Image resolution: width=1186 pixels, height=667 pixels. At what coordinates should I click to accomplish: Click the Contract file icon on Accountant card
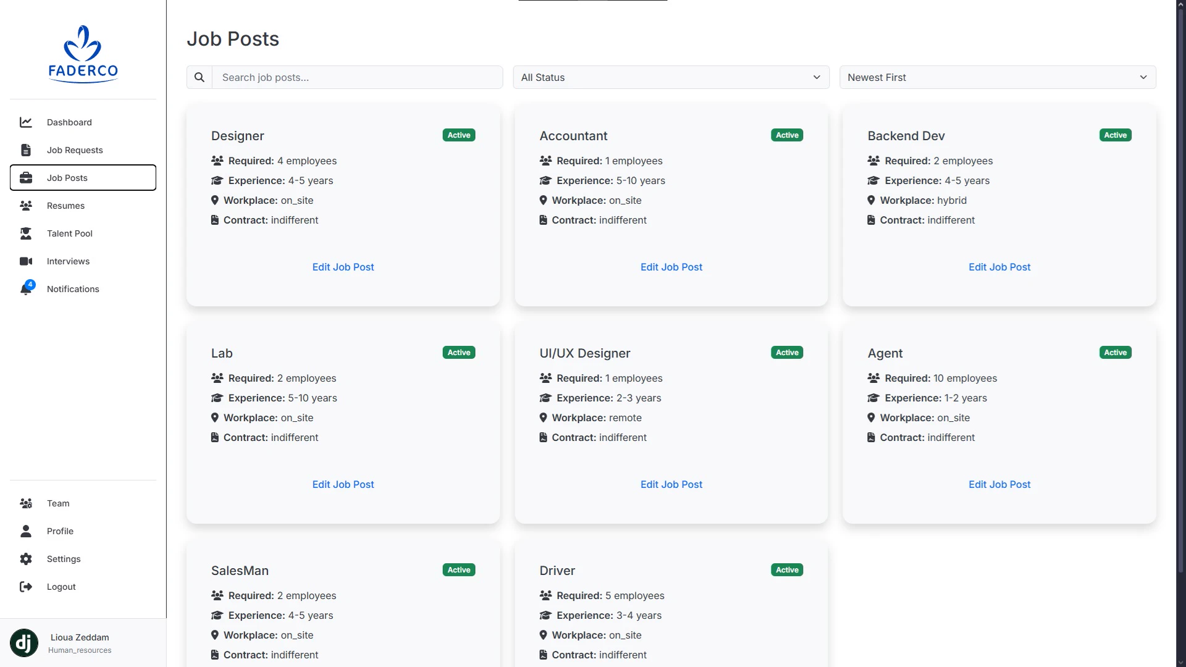point(543,220)
